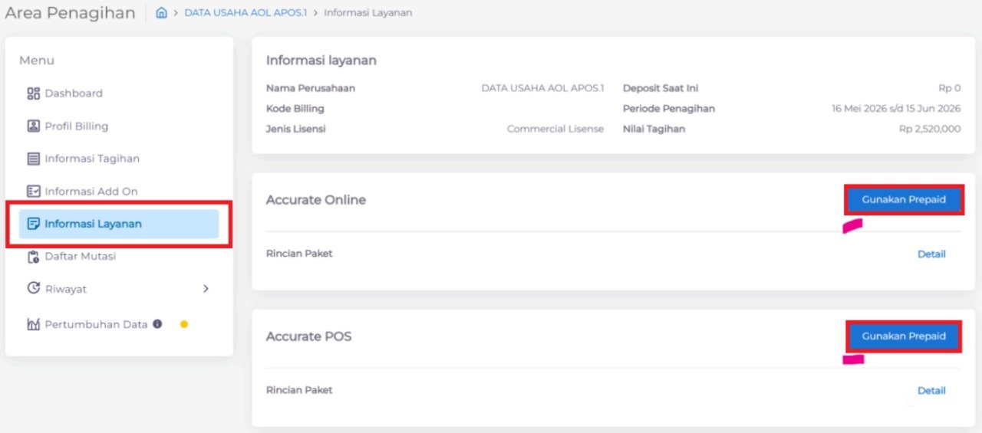Click the Riwayat history clock icon
The width and height of the screenshot is (982, 433).
tap(33, 289)
